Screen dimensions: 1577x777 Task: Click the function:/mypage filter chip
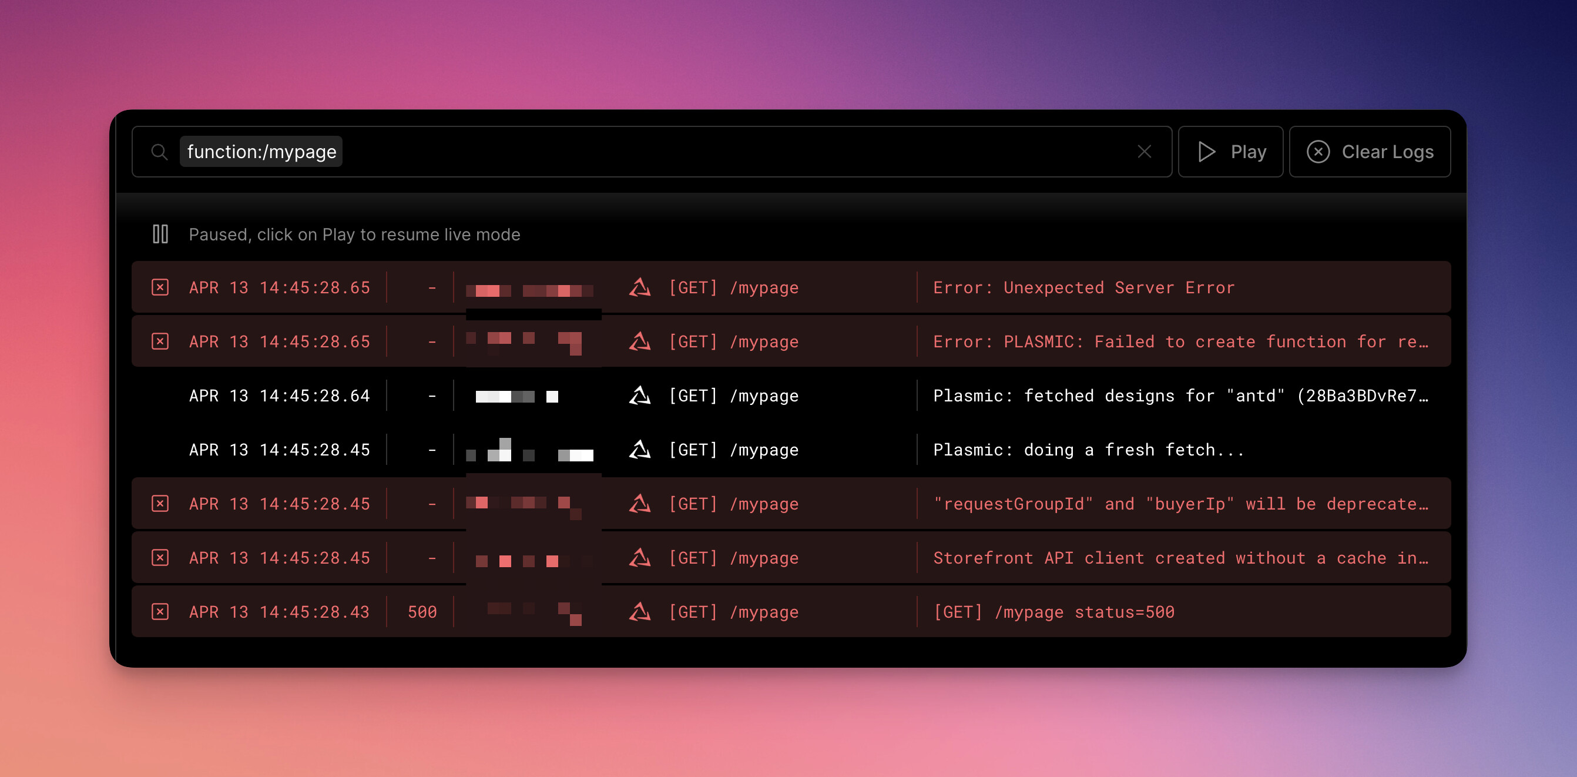click(x=261, y=152)
